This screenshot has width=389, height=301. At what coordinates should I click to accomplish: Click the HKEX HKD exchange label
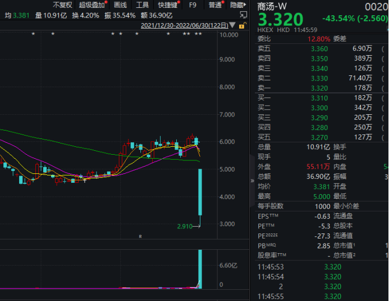[x=273, y=30]
